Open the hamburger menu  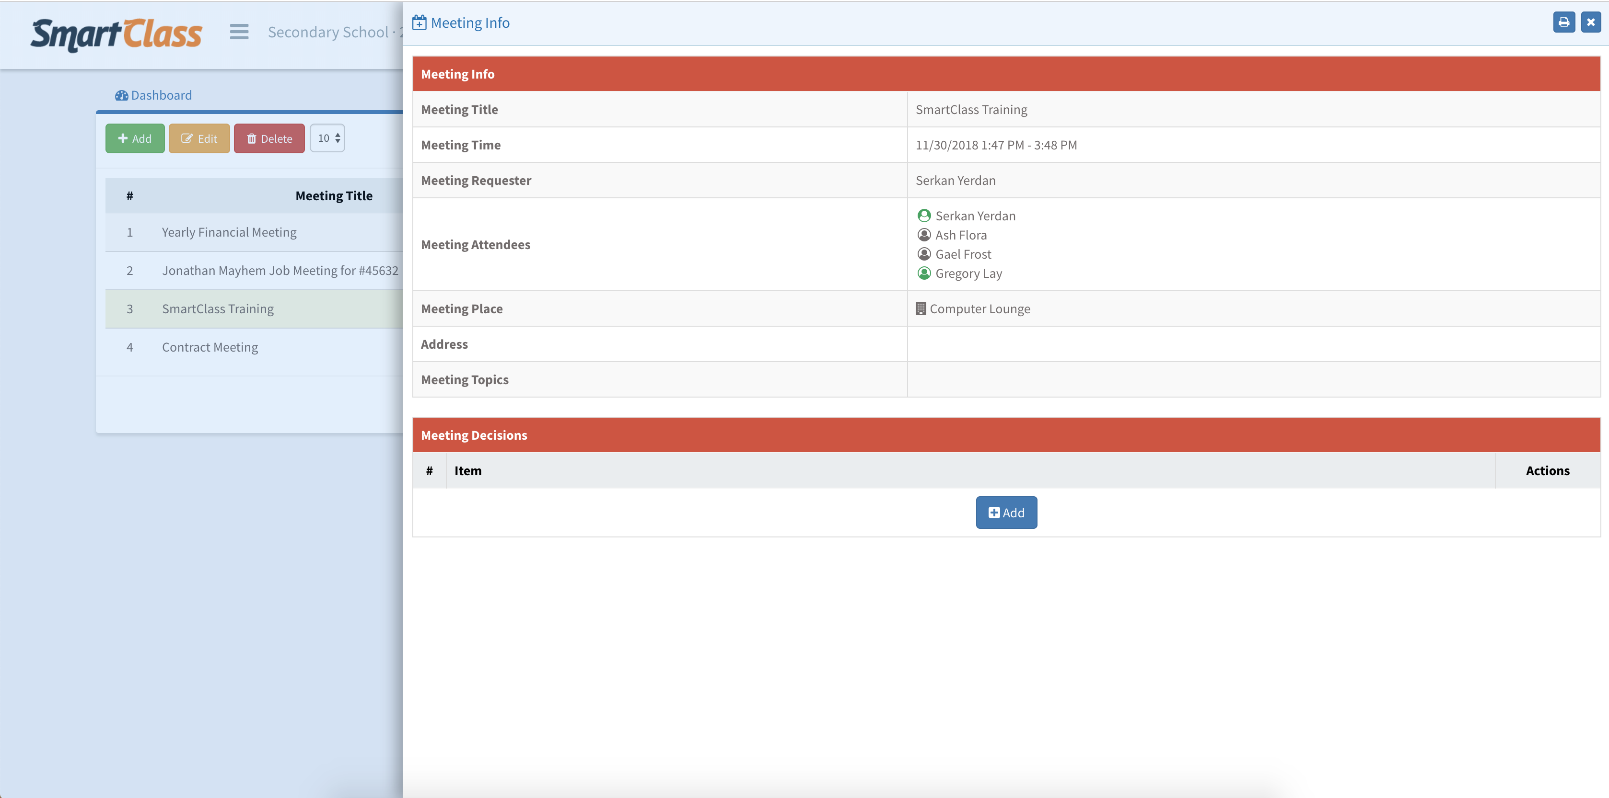(239, 32)
